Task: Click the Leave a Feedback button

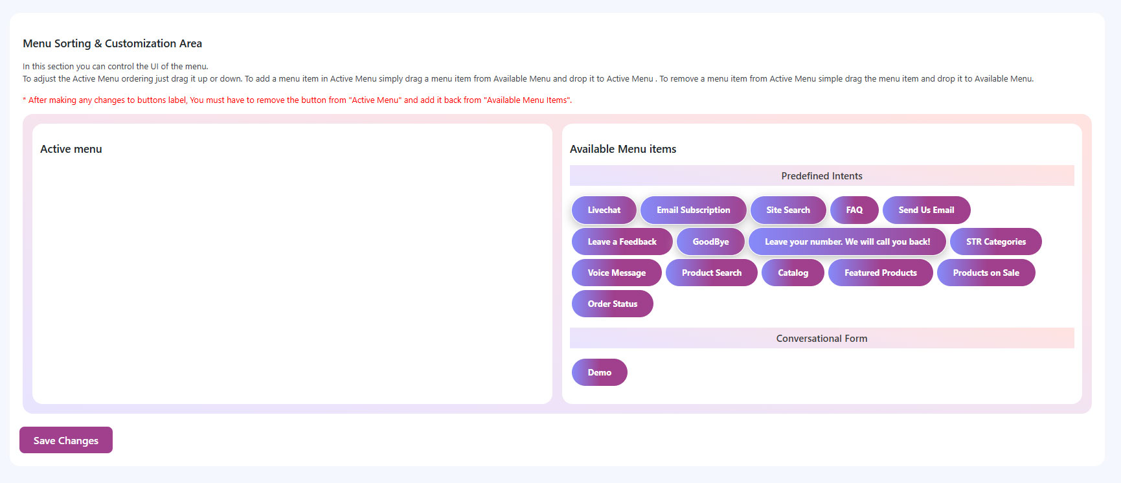Action: click(622, 241)
